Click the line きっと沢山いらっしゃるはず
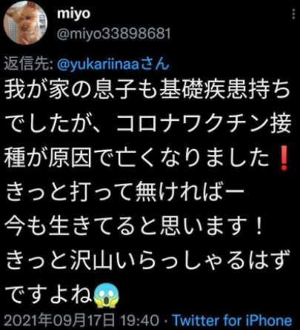The width and height of the screenshot is (300, 330). [147, 261]
